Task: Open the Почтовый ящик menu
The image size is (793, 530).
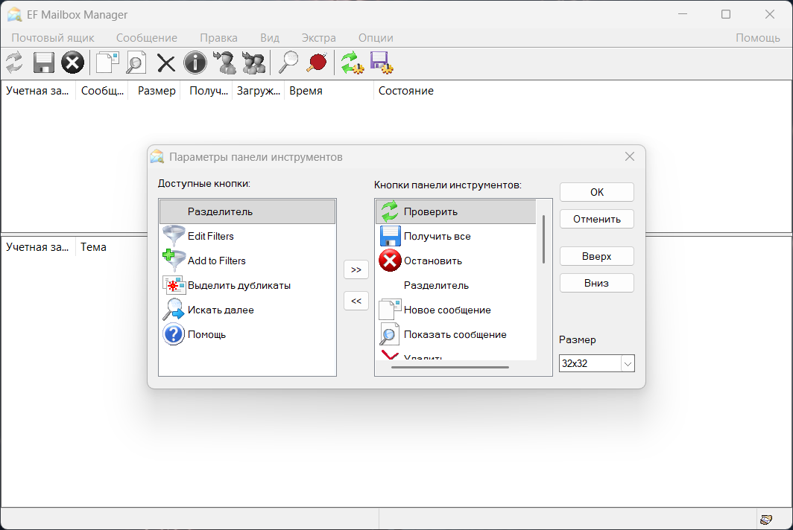Action: pyautogui.click(x=52, y=38)
